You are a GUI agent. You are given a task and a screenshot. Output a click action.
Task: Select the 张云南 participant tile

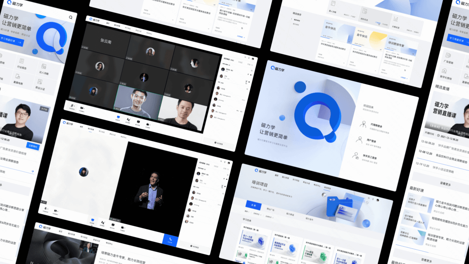(x=106, y=41)
